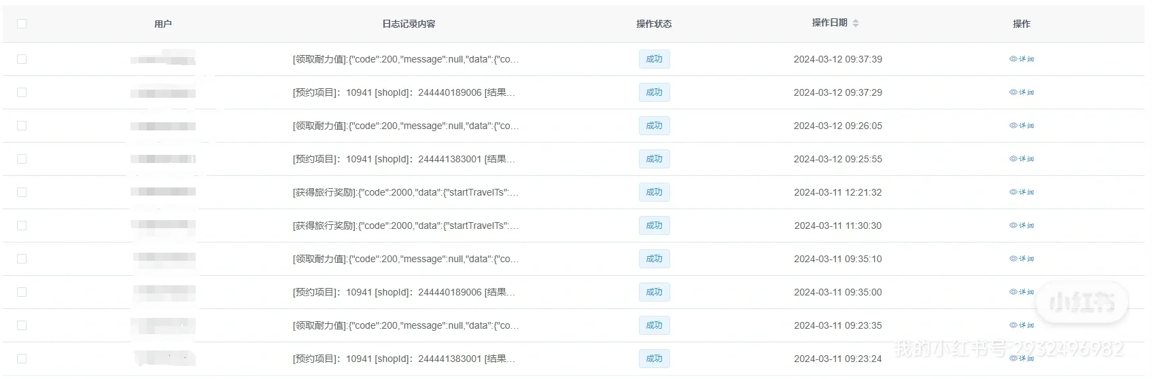Open details eye icon for 09:35:00 row
1152x379 pixels.
coord(1013,292)
